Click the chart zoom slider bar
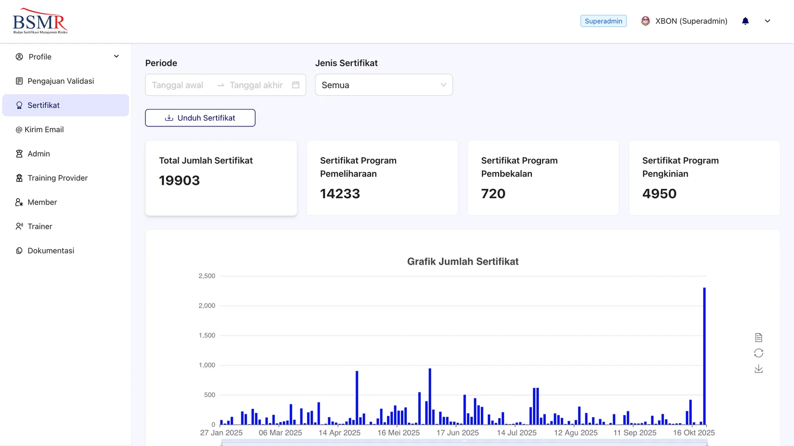 (x=464, y=442)
